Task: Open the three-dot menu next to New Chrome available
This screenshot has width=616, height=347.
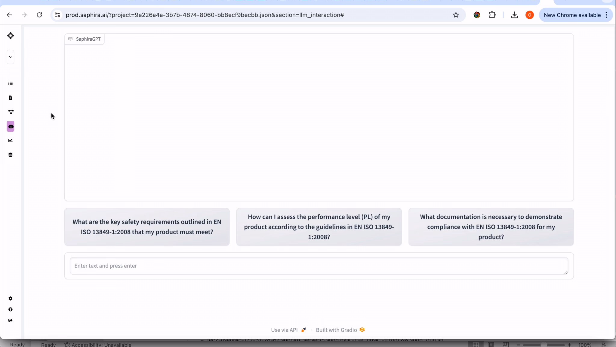Action: tap(607, 15)
